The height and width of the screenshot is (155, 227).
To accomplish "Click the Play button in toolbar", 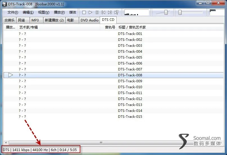I will pos(90,12).
